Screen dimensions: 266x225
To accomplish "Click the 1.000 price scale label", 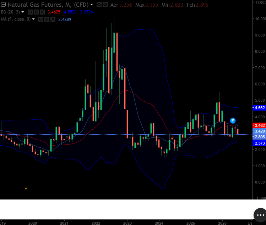I will [260, 166].
